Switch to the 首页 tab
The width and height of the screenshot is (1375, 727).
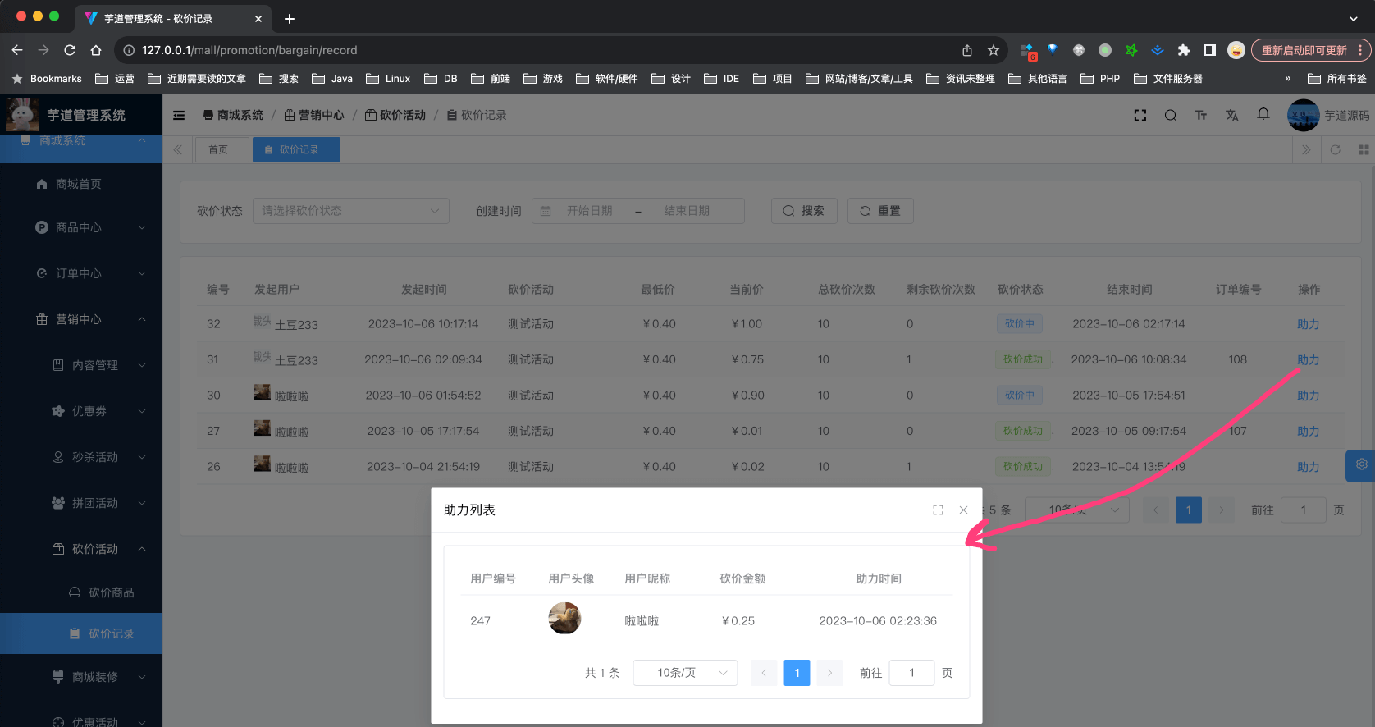(218, 150)
